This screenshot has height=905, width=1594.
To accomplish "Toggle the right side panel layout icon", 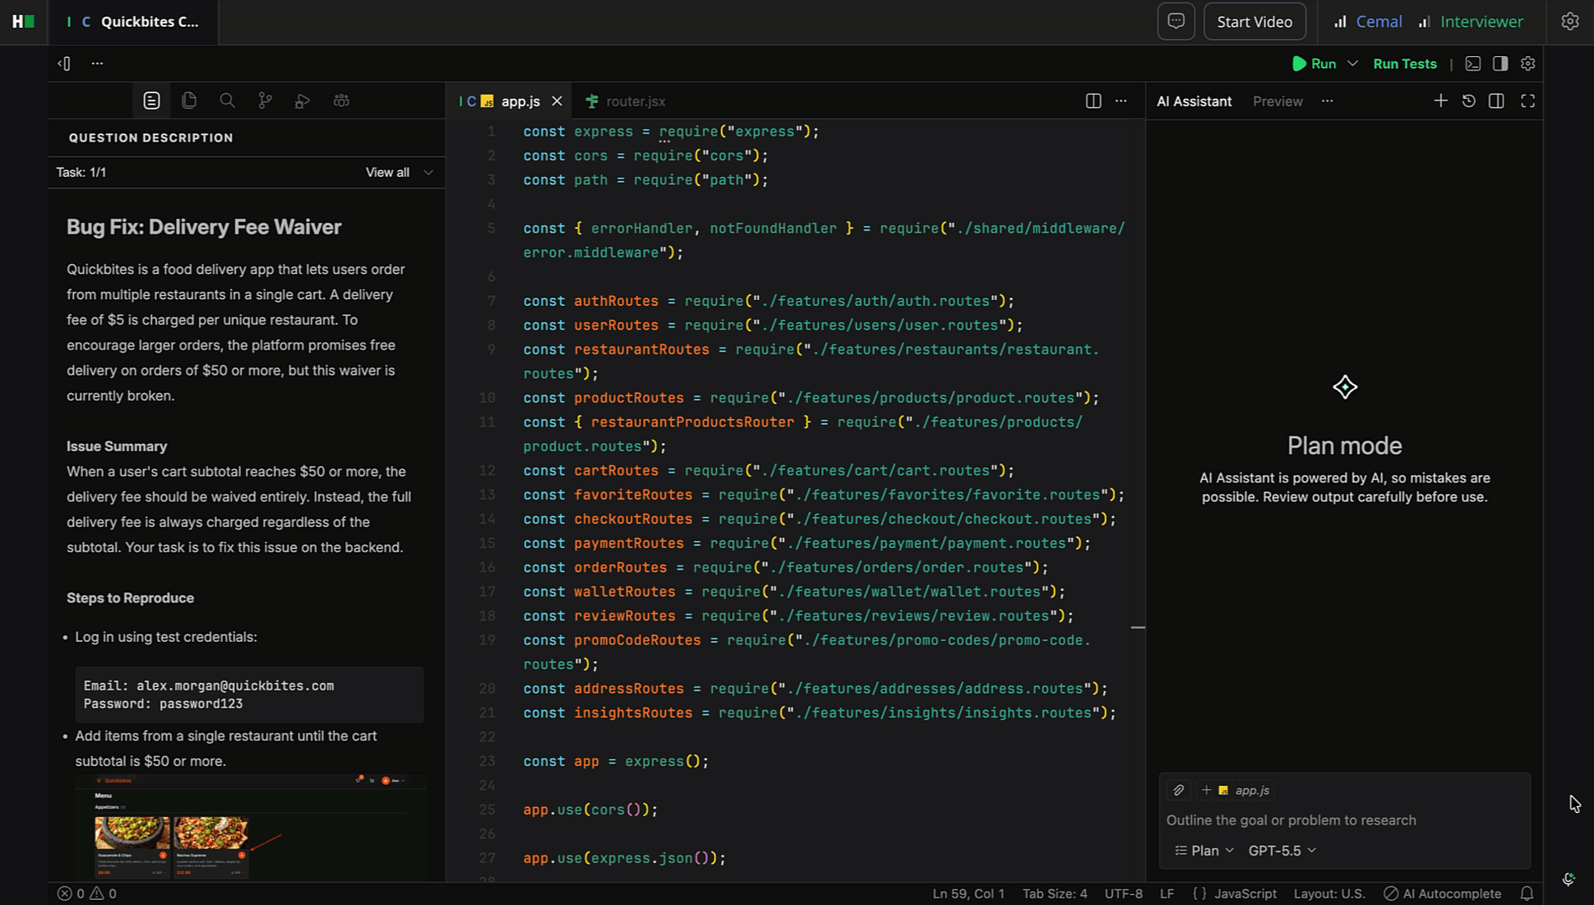I will pos(1501,64).
